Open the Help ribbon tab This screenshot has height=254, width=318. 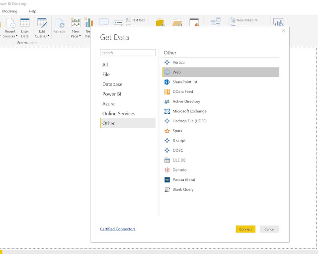click(32, 11)
